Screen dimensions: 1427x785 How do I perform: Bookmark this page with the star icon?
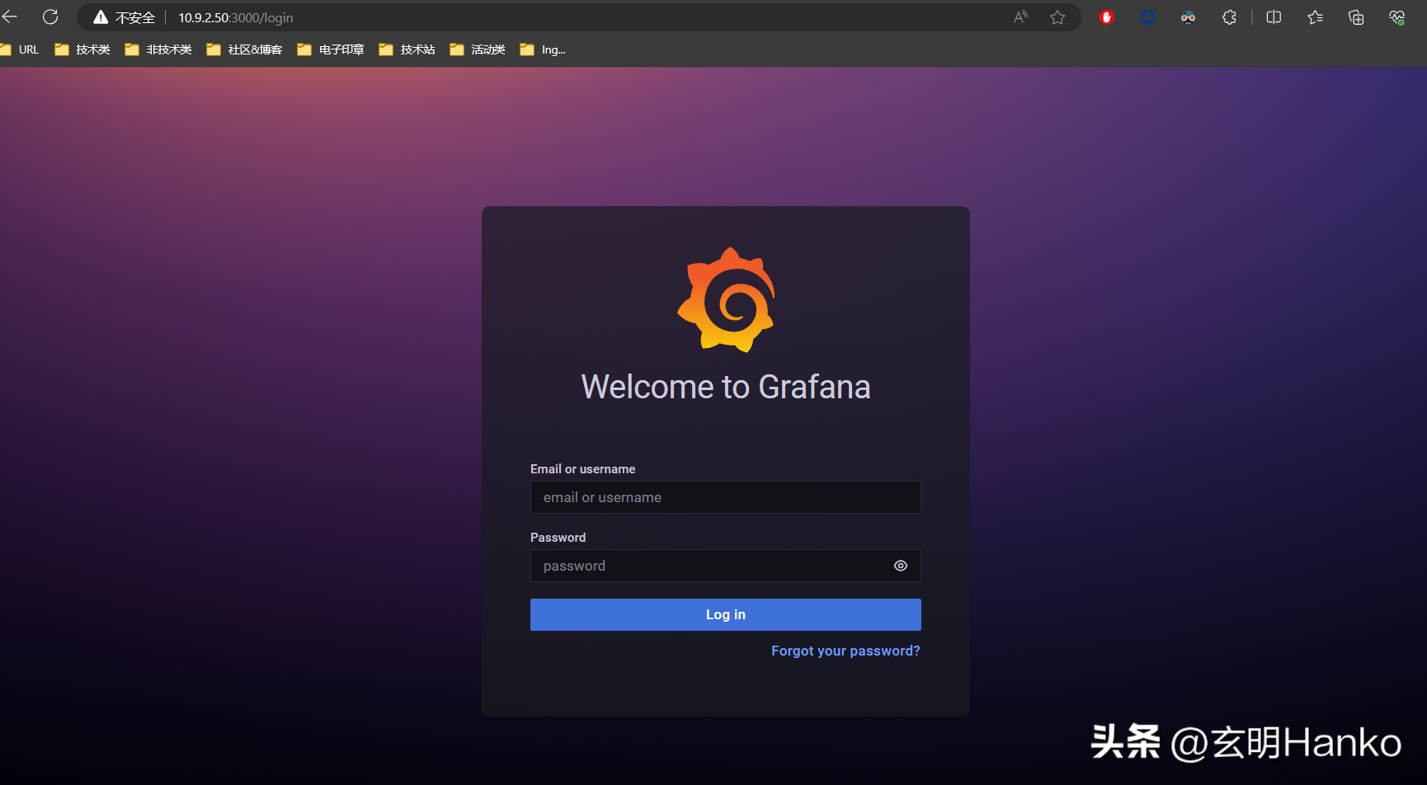pos(1057,17)
